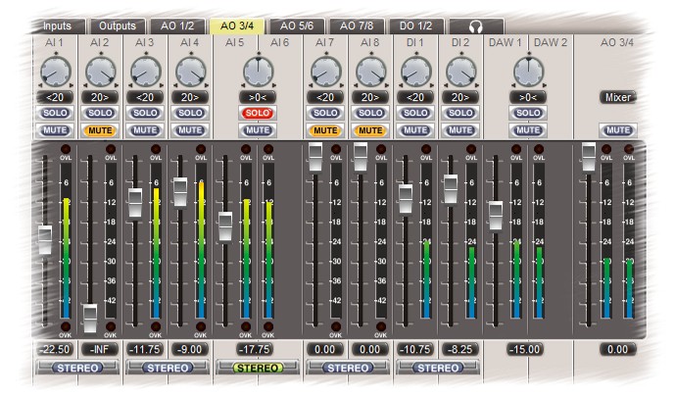Solo the AI 4 channel

[190, 113]
